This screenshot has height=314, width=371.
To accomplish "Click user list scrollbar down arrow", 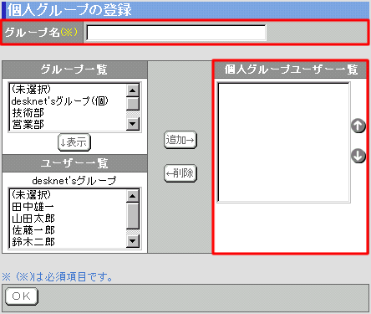I will (133, 241).
